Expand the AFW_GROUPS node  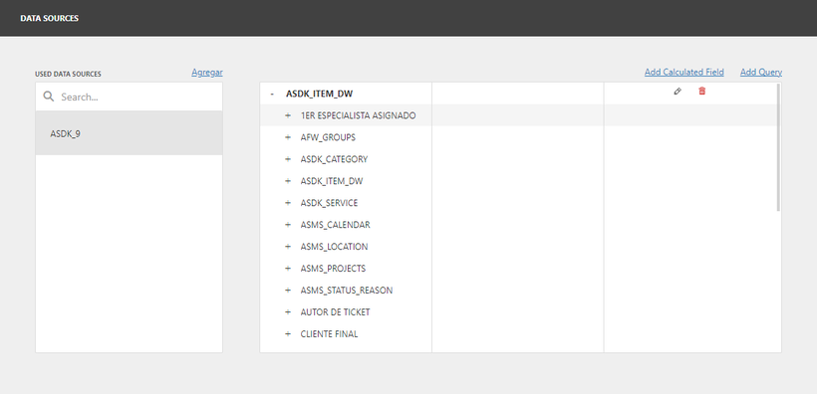[288, 137]
